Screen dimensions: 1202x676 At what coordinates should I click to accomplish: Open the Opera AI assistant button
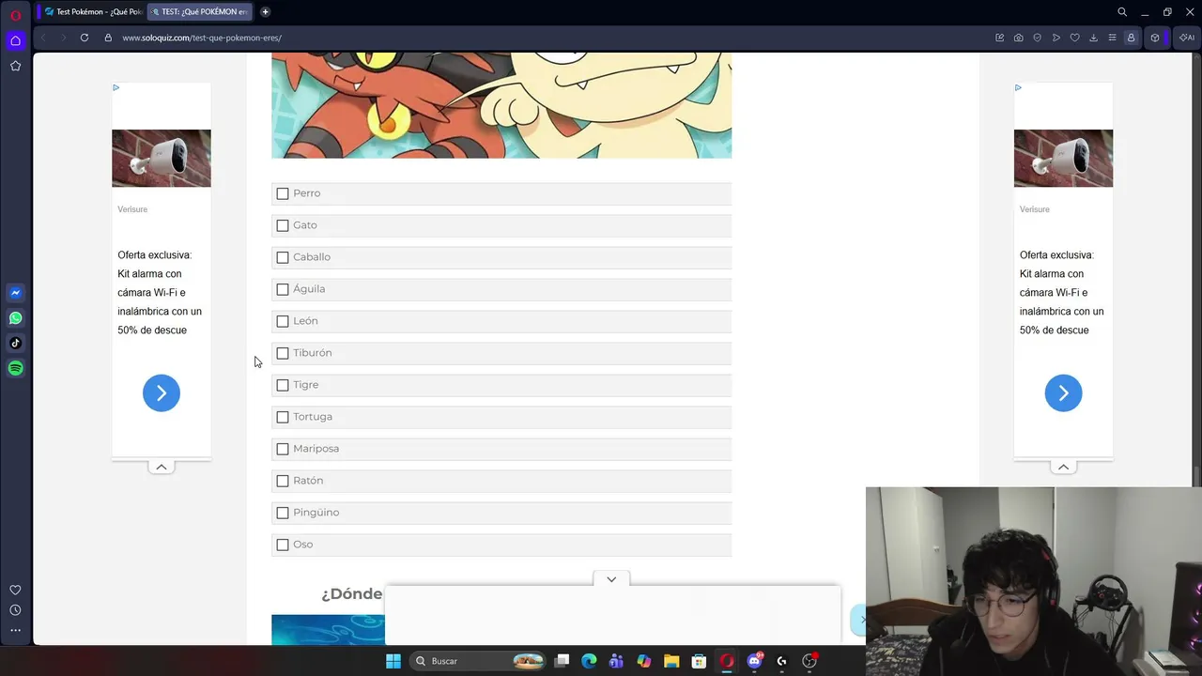pos(1187,38)
